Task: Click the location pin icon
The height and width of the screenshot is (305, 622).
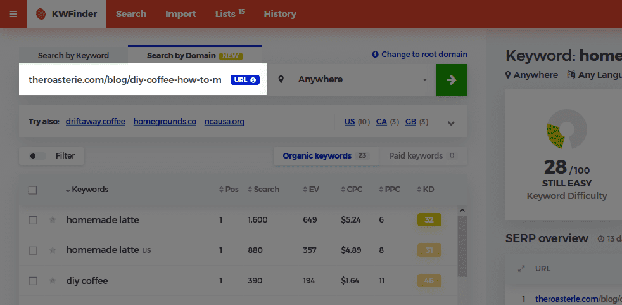Action: point(281,79)
